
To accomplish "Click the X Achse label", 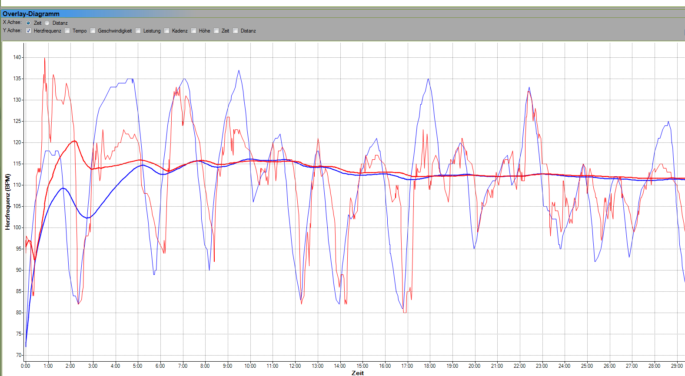I will 12,22.
